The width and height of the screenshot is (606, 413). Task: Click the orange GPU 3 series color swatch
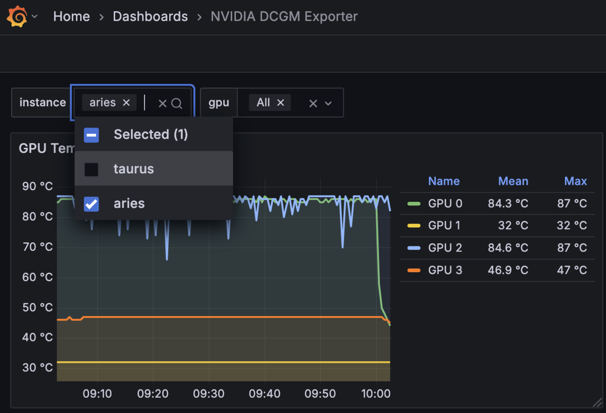pyautogui.click(x=414, y=270)
